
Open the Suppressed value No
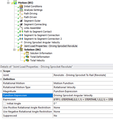[83, 116]
